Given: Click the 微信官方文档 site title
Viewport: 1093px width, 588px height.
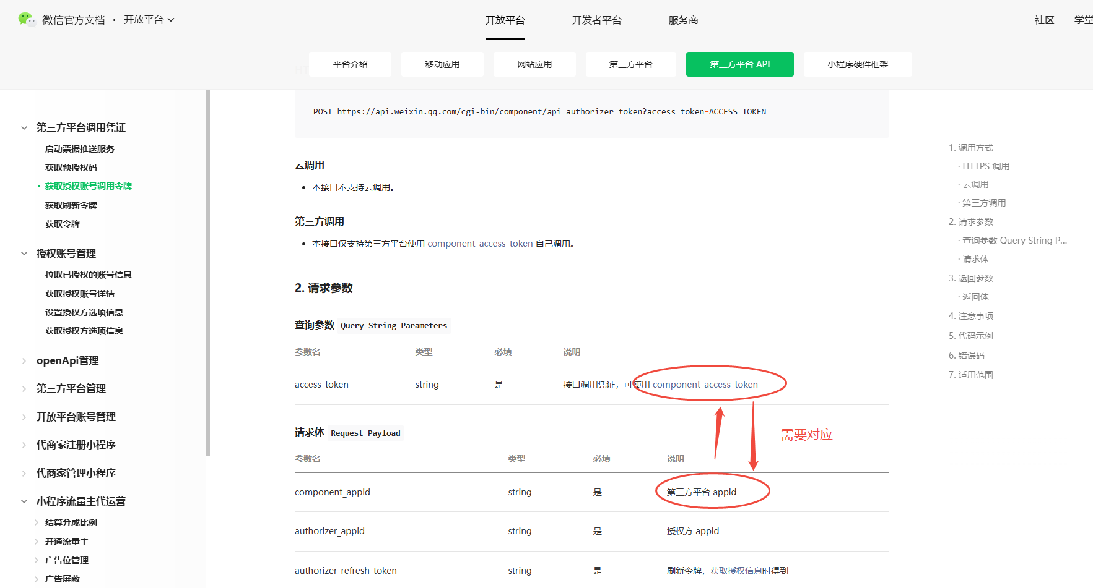Looking at the screenshot, I should [x=74, y=20].
